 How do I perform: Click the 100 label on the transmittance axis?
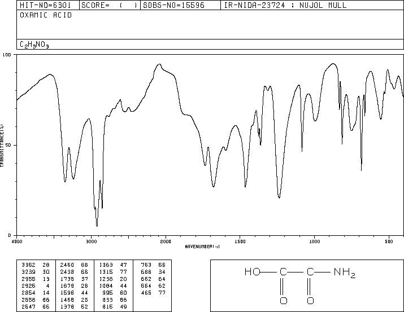tap(7, 55)
